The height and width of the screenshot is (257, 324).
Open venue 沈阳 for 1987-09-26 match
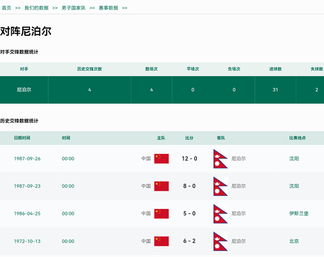coord(294,158)
